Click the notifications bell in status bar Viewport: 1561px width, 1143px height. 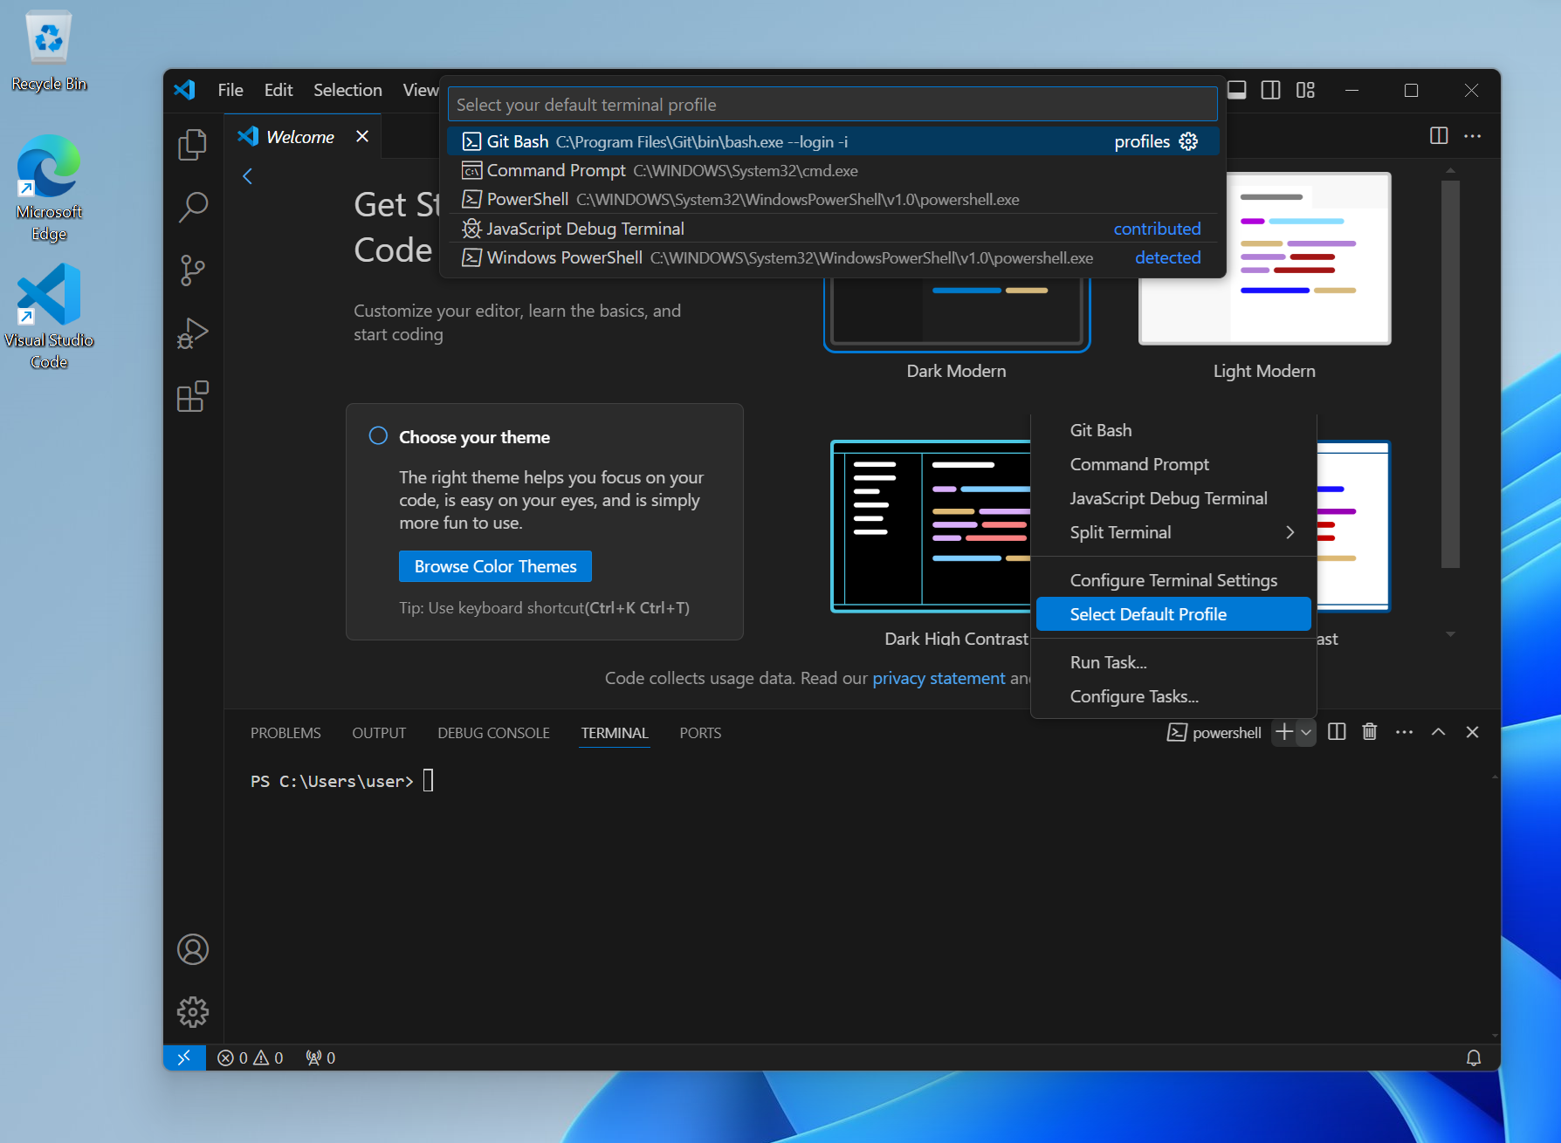tap(1473, 1057)
